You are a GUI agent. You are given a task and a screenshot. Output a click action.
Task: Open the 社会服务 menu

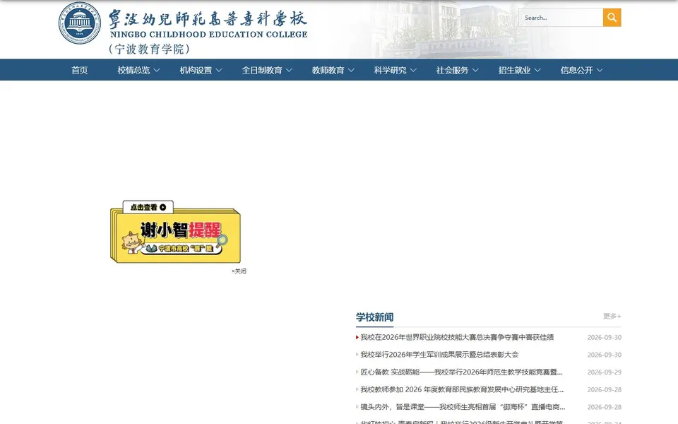(452, 70)
